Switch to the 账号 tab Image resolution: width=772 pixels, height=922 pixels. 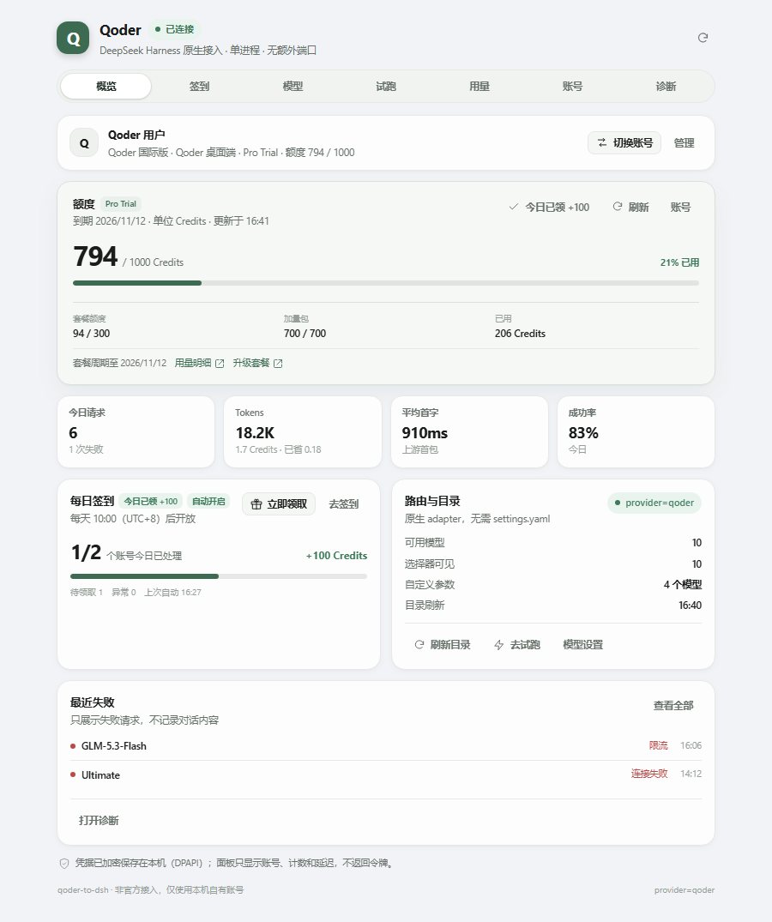click(x=572, y=87)
